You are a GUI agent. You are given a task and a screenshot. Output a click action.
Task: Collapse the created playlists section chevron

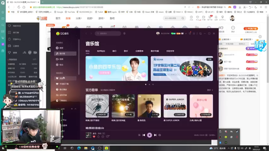[x=75, y=109]
